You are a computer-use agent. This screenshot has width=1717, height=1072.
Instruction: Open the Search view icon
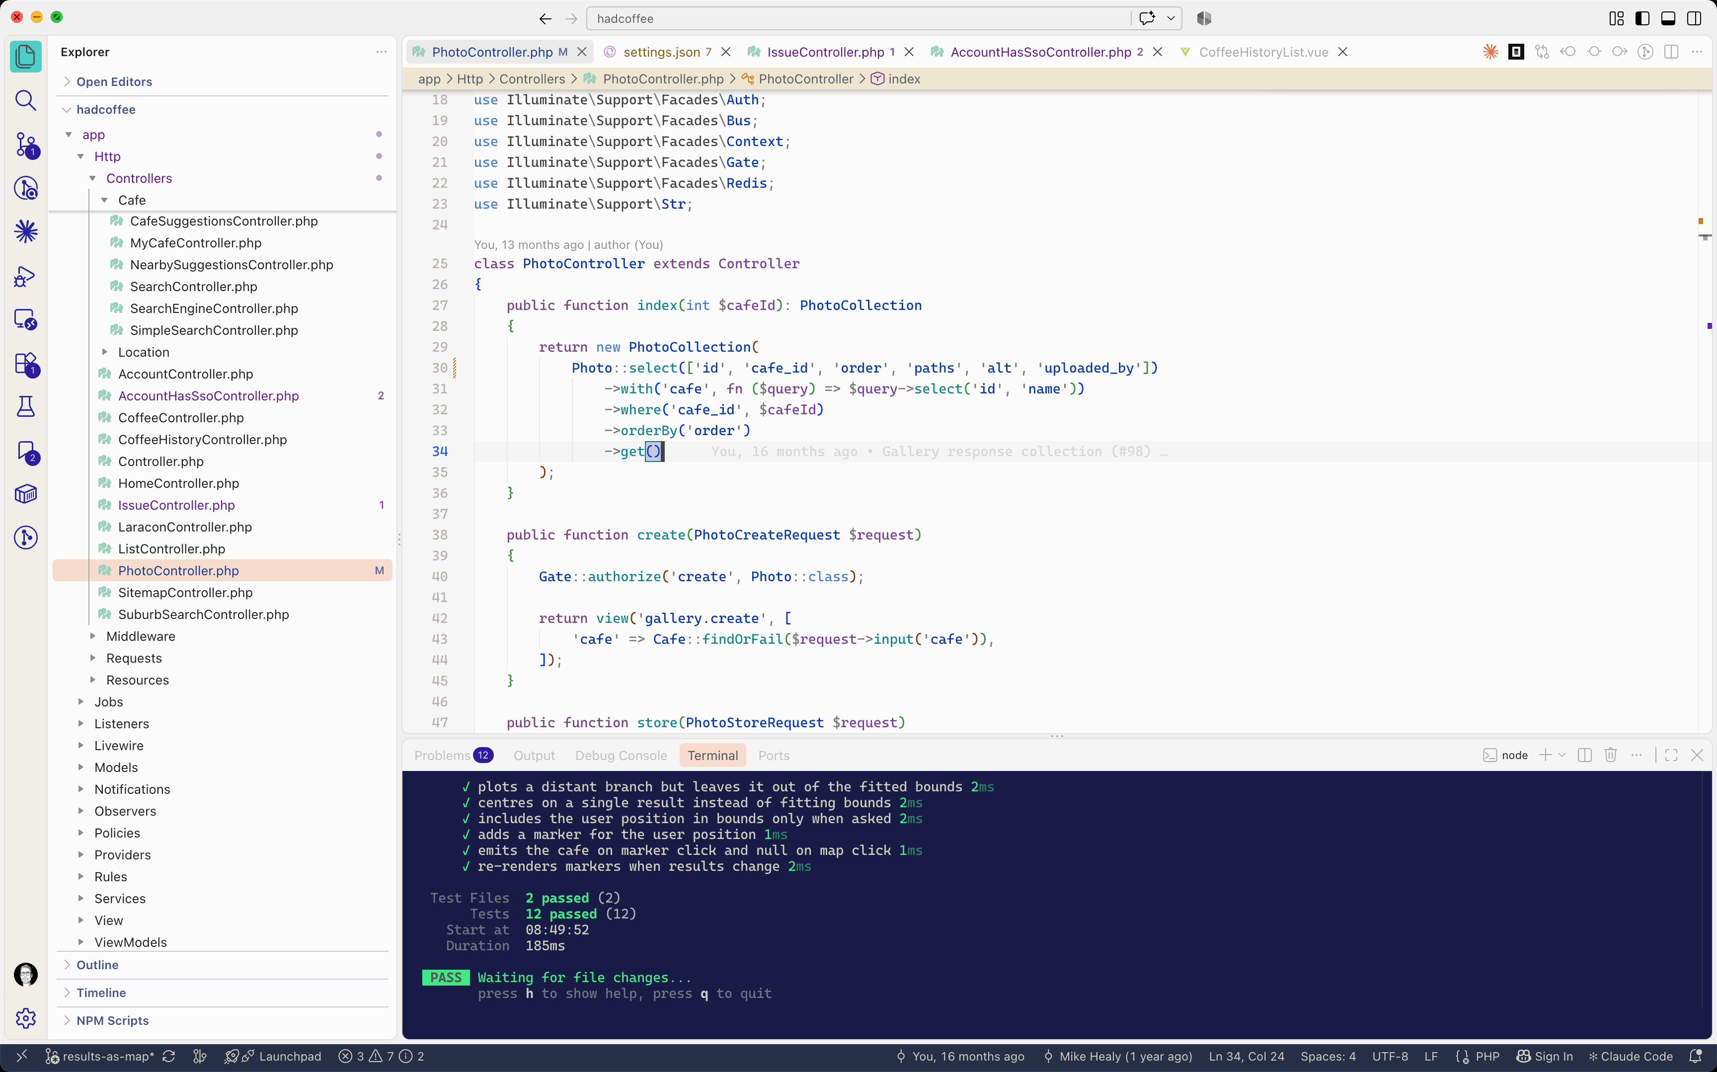pyautogui.click(x=25, y=101)
